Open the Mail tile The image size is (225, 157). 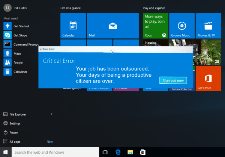click(113, 26)
